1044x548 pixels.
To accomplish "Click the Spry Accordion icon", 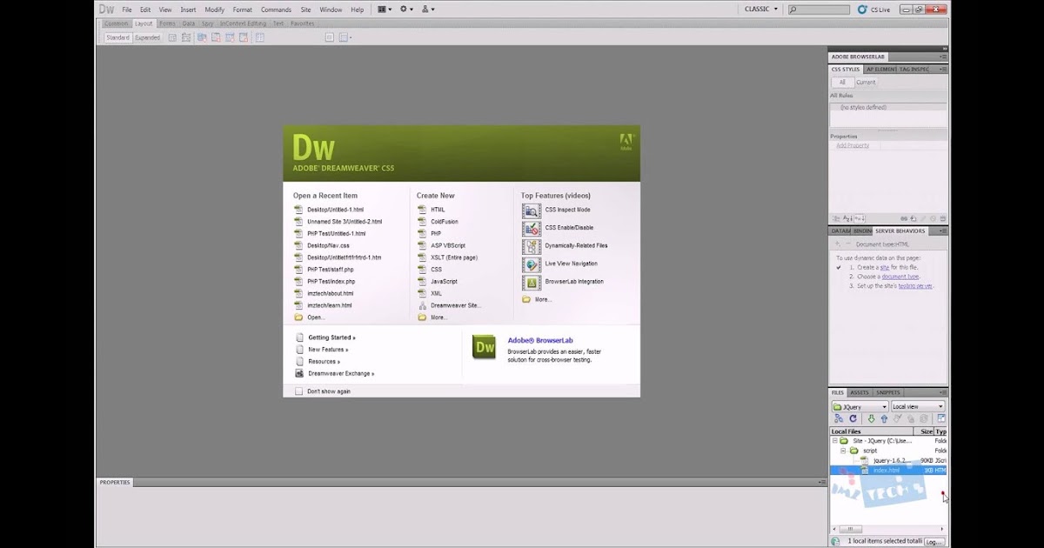I will pyautogui.click(x=230, y=37).
